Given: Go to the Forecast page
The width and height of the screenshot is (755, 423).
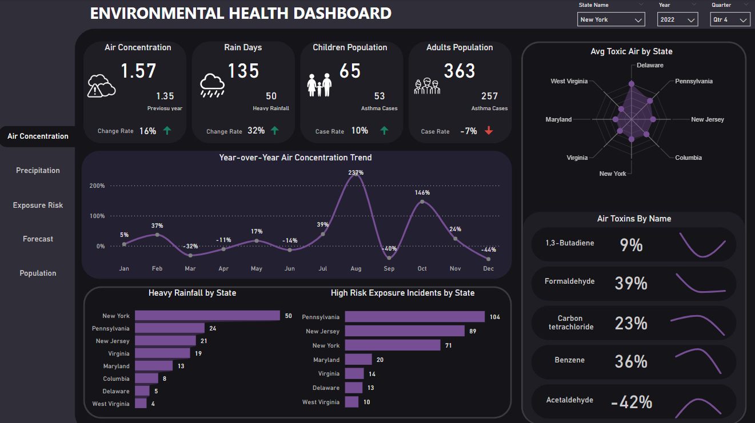Looking at the screenshot, I should coord(38,239).
